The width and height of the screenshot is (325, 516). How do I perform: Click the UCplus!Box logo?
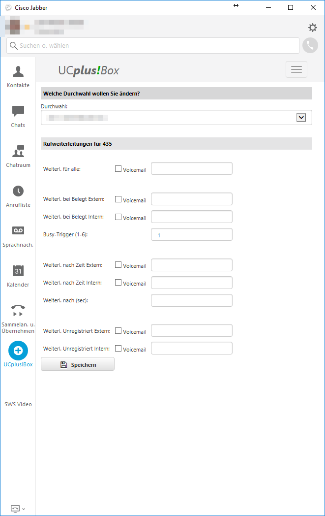(x=89, y=70)
